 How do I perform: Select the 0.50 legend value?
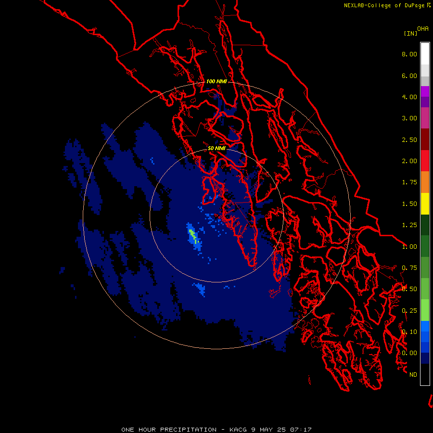click(409, 289)
